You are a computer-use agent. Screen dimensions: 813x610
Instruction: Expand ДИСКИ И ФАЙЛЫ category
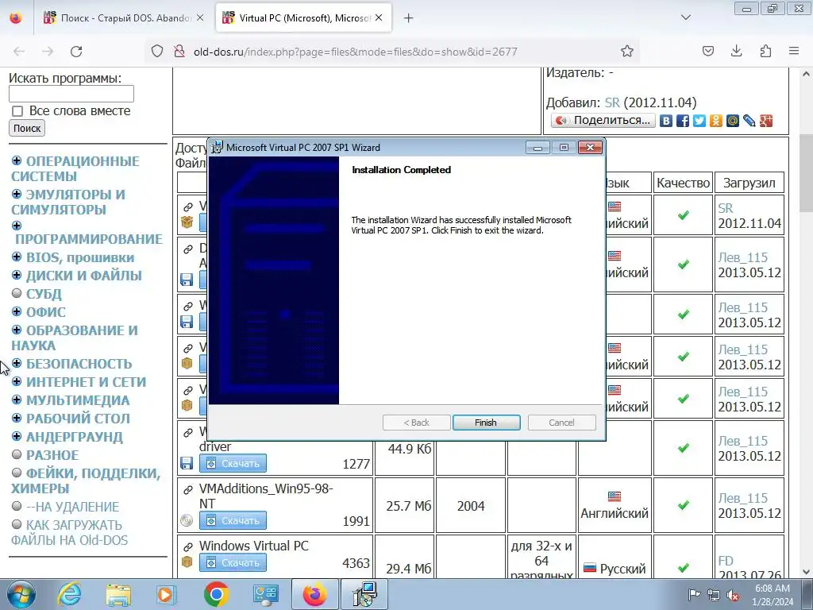tap(17, 275)
